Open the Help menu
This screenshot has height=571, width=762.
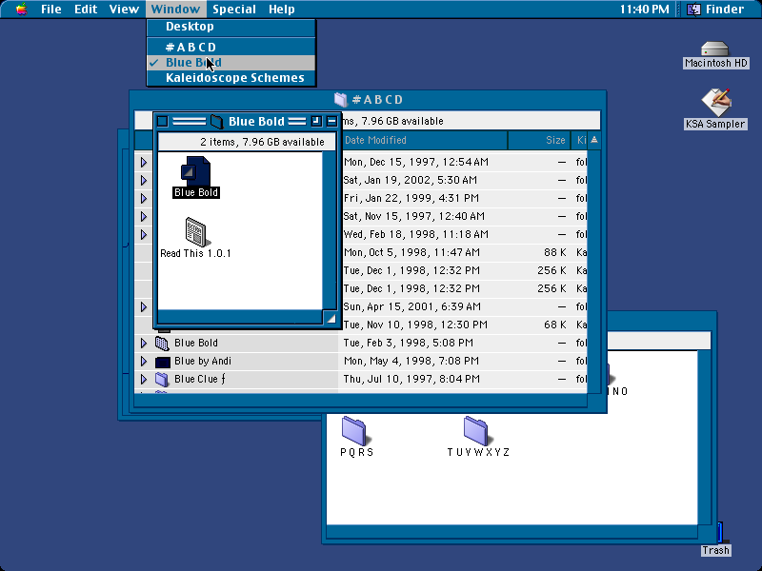(281, 10)
